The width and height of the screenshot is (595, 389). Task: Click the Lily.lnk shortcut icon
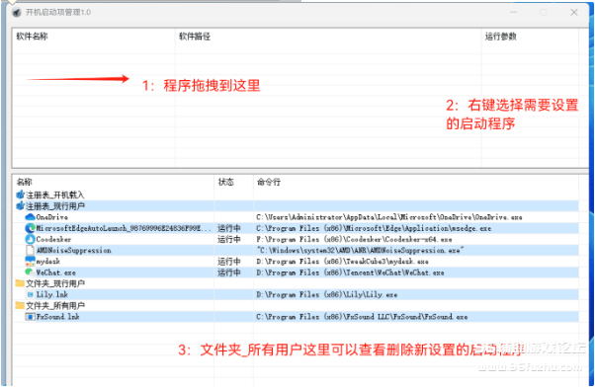click(x=31, y=294)
